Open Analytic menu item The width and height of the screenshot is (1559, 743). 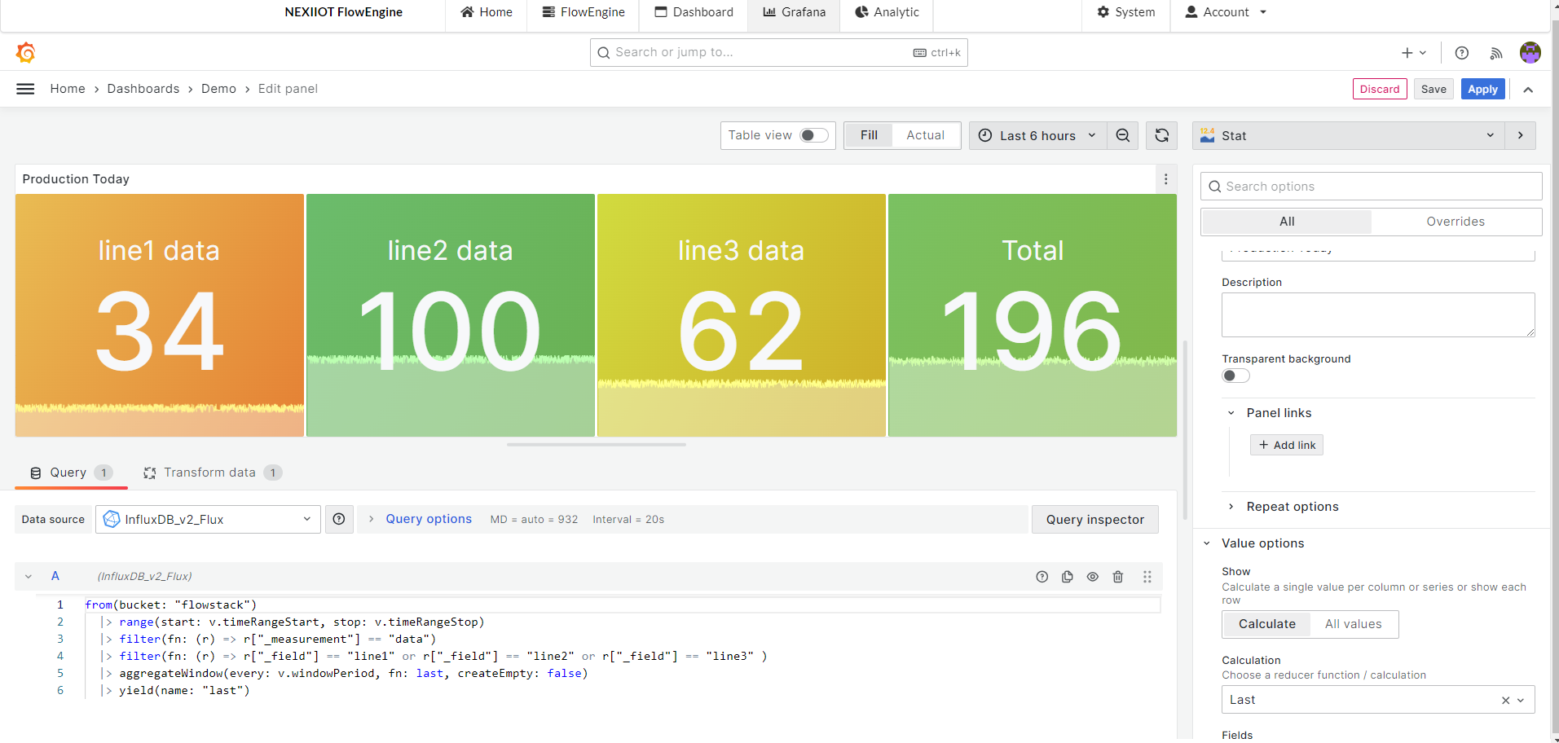tap(887, 12)
